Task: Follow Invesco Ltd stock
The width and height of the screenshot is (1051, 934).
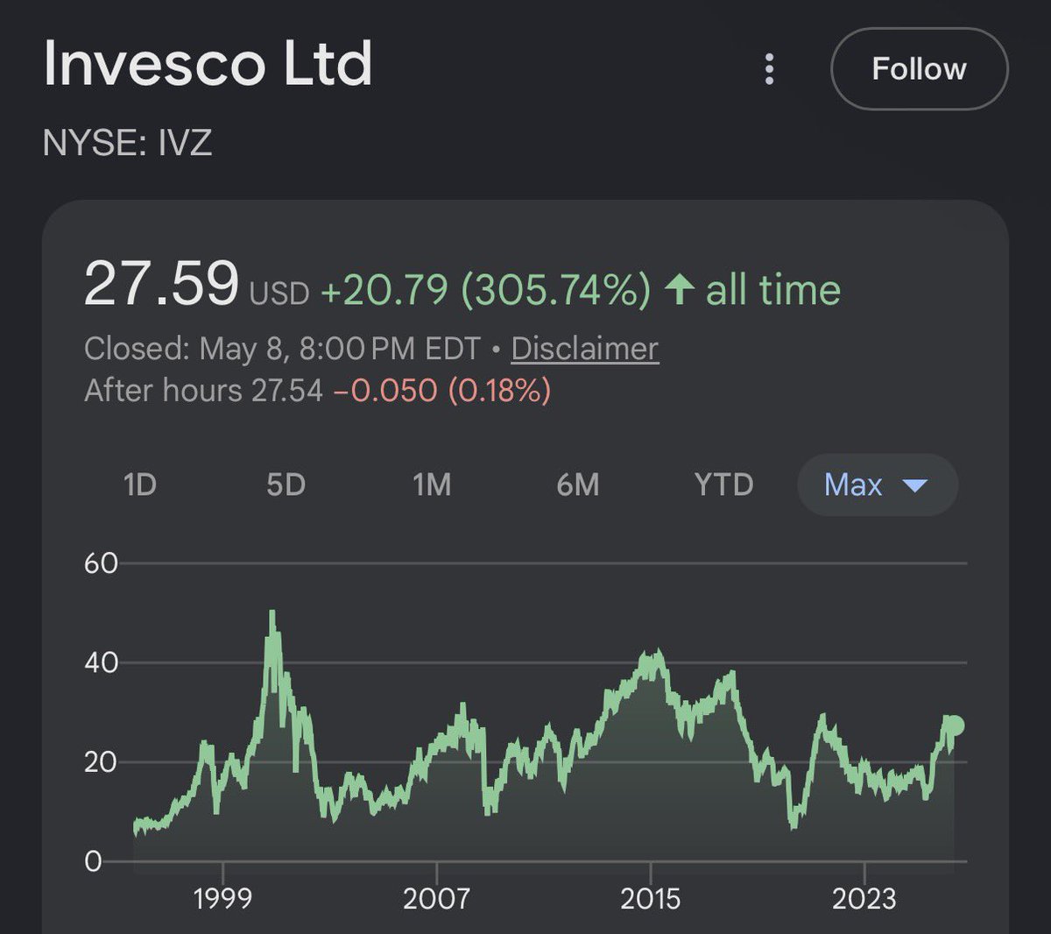Action: pos(919,69)
